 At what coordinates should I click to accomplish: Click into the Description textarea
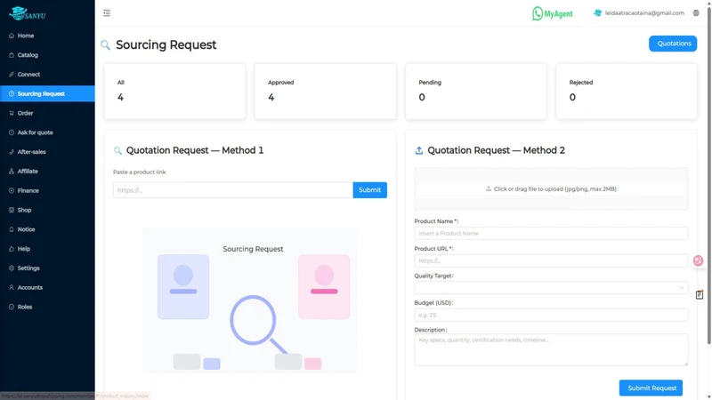pos(551,349)
